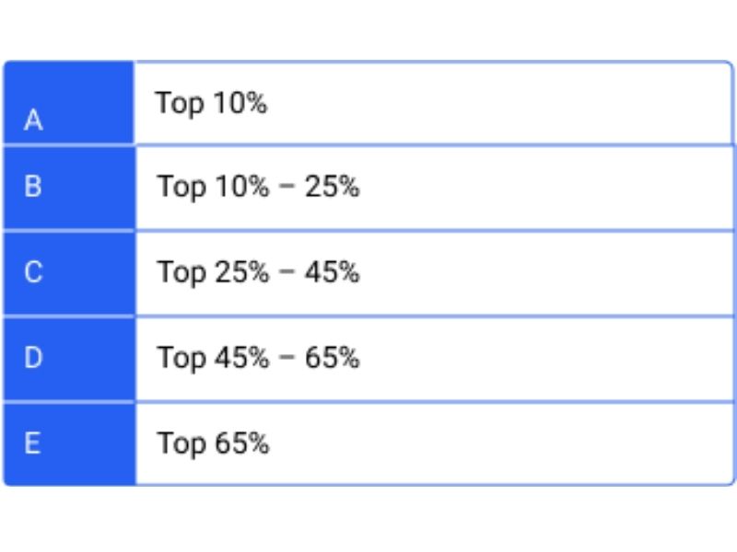
Task: Click the dash in row D's range
Action: [x=287, y=358]
